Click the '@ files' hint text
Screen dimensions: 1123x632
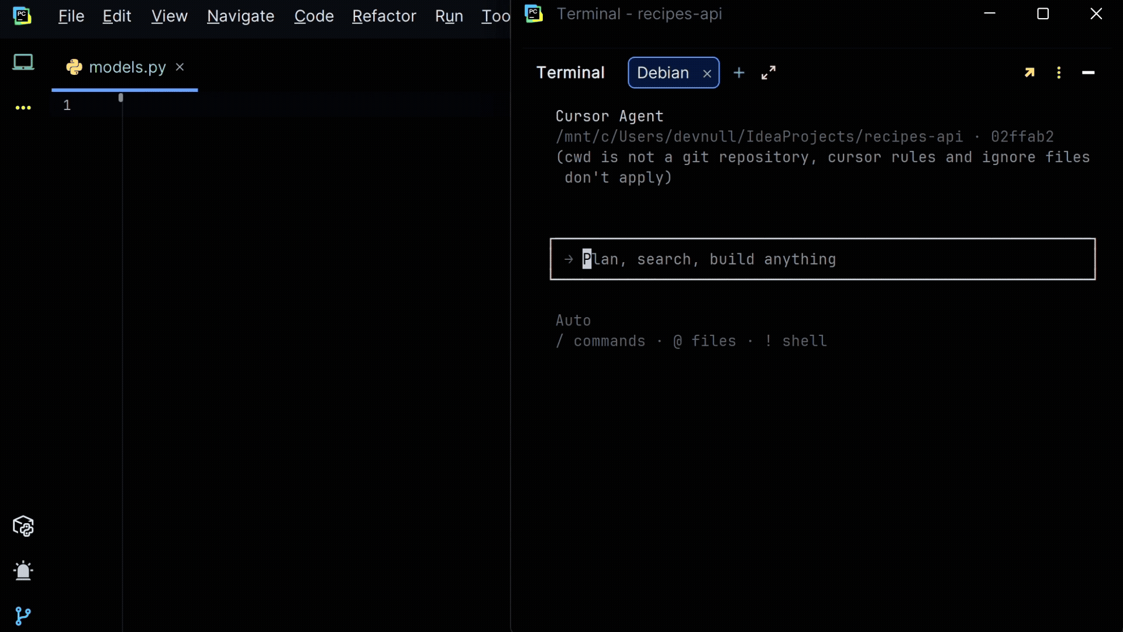pyautogui.click(x=705, y=341)
